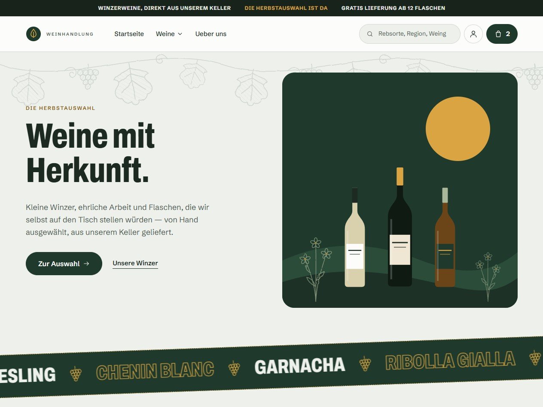Focus the Rebsorte, Region search field
Viewport: 543px width, 407px height.
pos(409,34)
